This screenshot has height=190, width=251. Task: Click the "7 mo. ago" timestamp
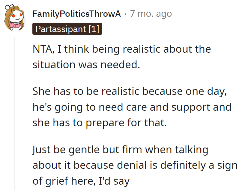[x=151, y=14]
